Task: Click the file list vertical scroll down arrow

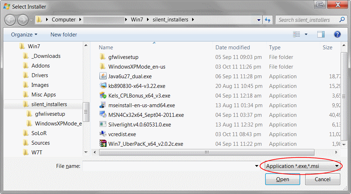Action: (344, 145)
